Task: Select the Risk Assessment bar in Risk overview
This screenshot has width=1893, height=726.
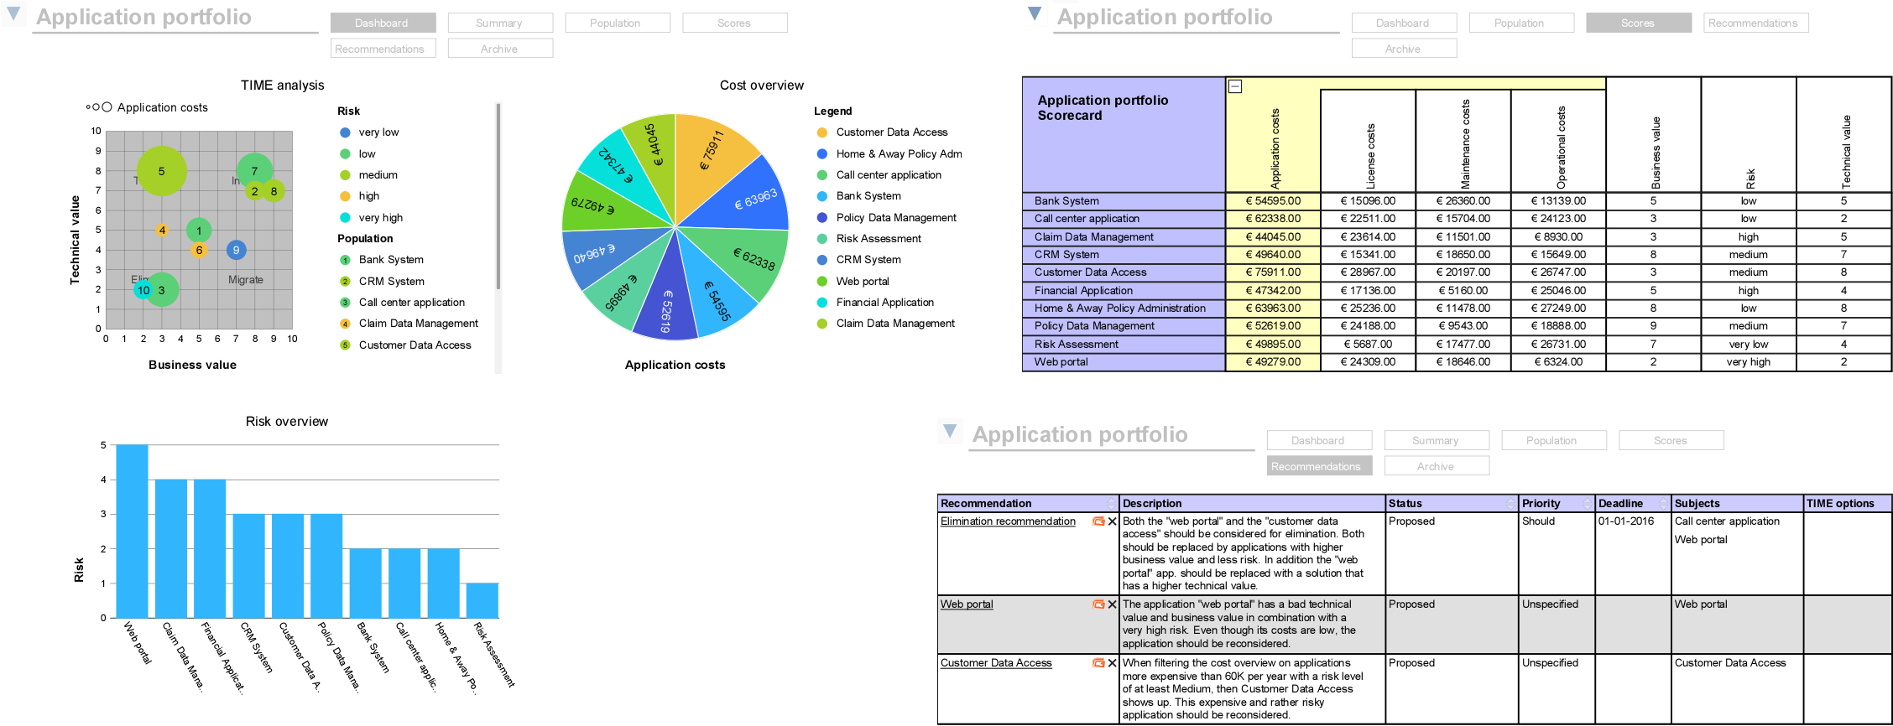Action: click(x=482, y=601)
